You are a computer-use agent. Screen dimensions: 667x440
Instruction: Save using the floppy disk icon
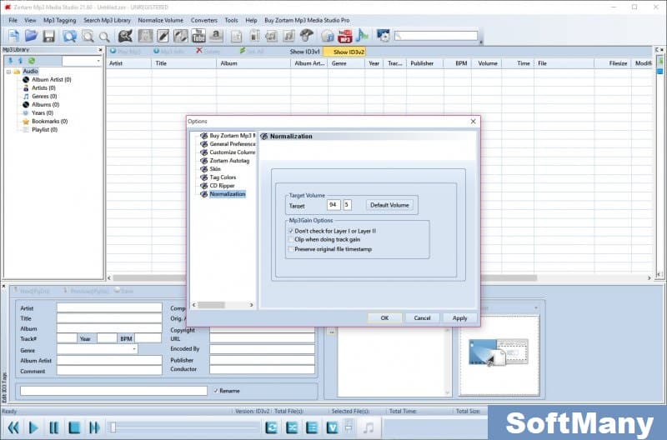48,36
